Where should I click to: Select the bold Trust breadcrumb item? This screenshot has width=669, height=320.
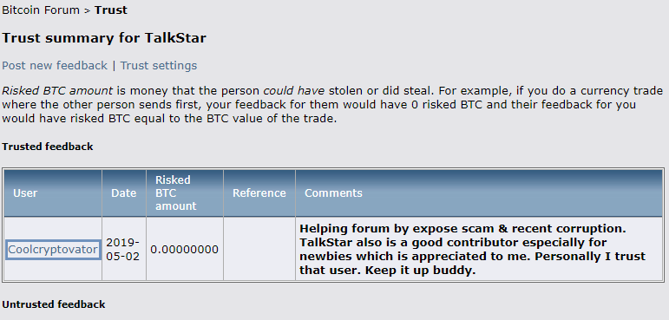(110, 10)
